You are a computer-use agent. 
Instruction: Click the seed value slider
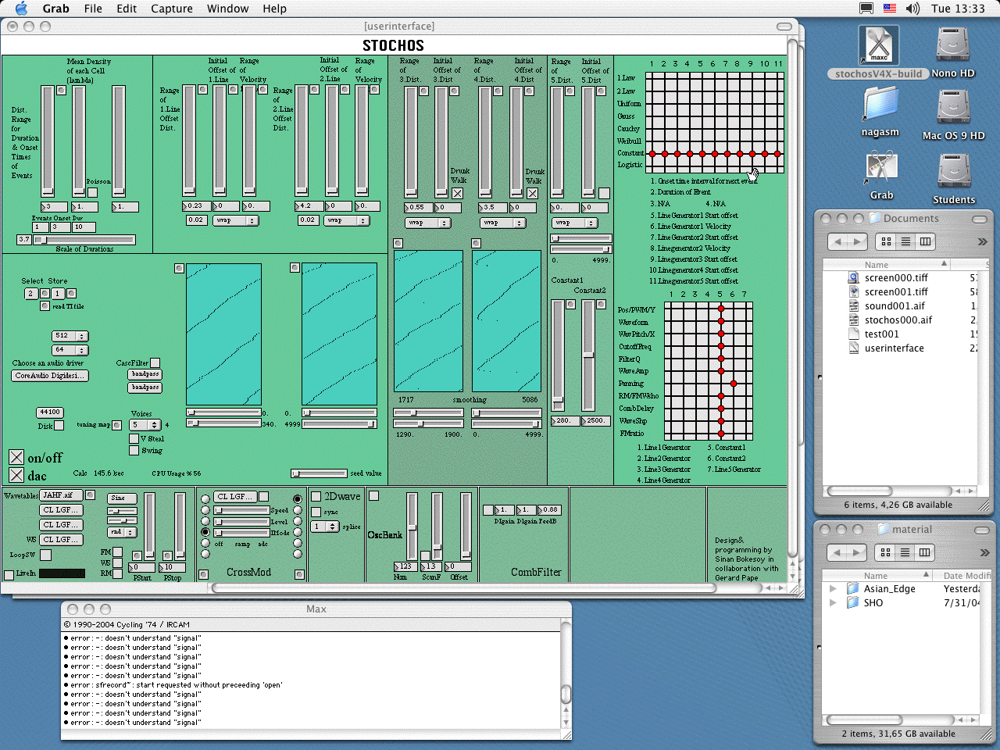(x=319, y=473)
